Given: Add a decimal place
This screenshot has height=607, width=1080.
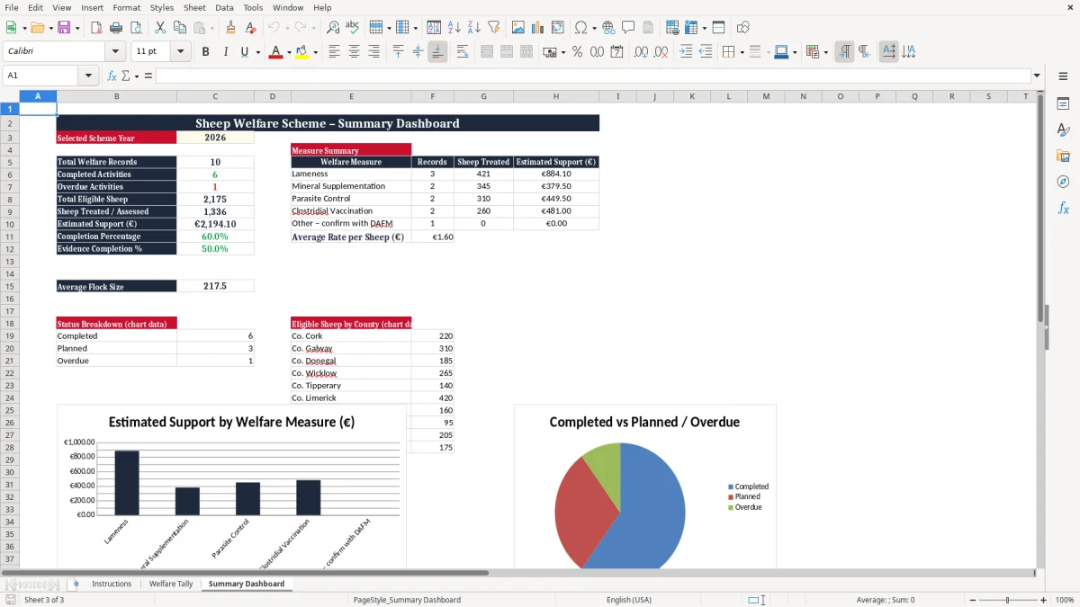Looking at the screenshot, I should tap(641, 52).
